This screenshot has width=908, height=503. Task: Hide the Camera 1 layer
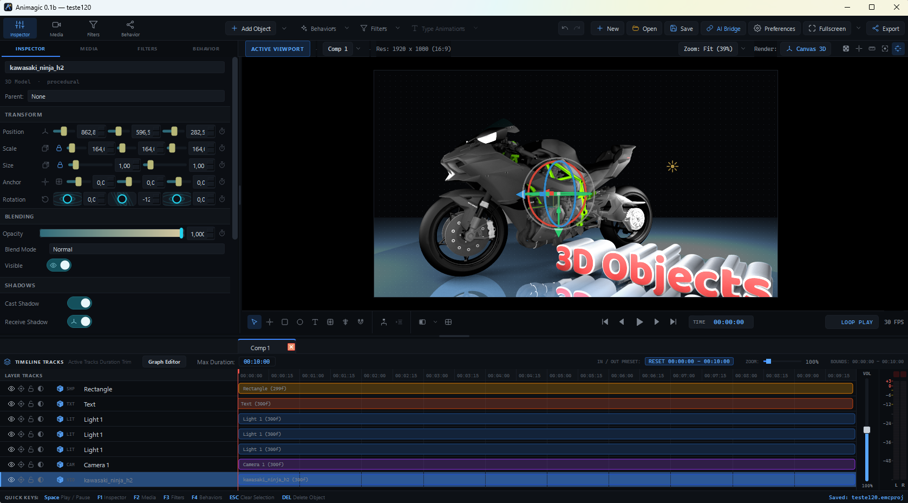tap(11, 465)
